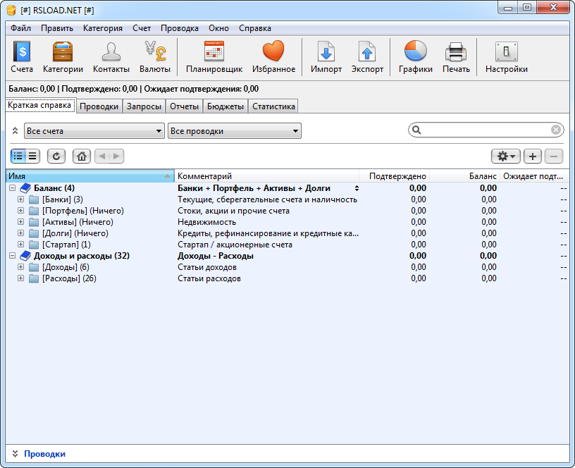Click inside the search field
Screen dimensions: 575x468
485,130
